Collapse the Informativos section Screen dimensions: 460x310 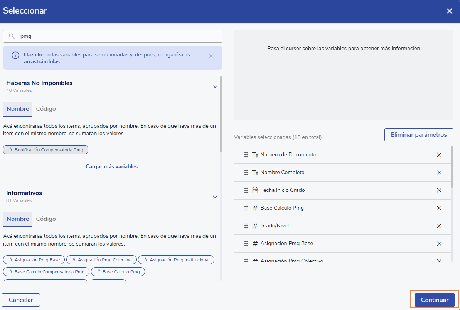click(215, 197)
